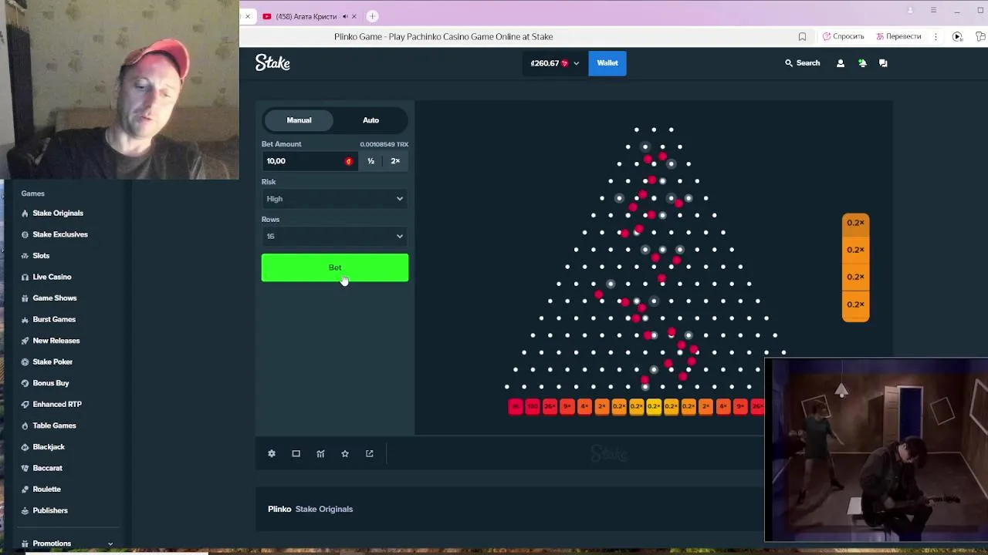The image size is (988, 555).
Task: Open Roulette in the sidebar
Action: (x=46, y=489)
